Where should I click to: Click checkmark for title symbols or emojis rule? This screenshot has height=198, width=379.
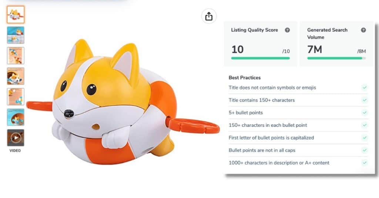(365, 88)
